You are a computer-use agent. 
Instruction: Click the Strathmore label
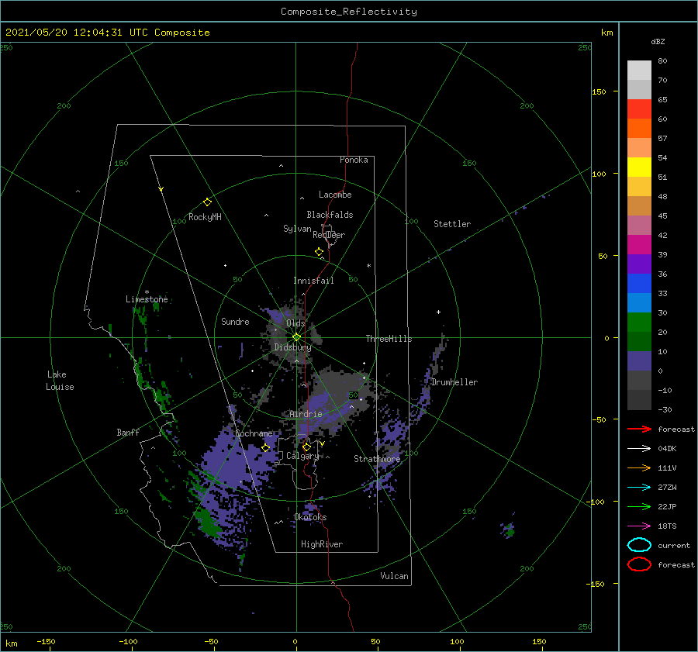tap(377, 459)
